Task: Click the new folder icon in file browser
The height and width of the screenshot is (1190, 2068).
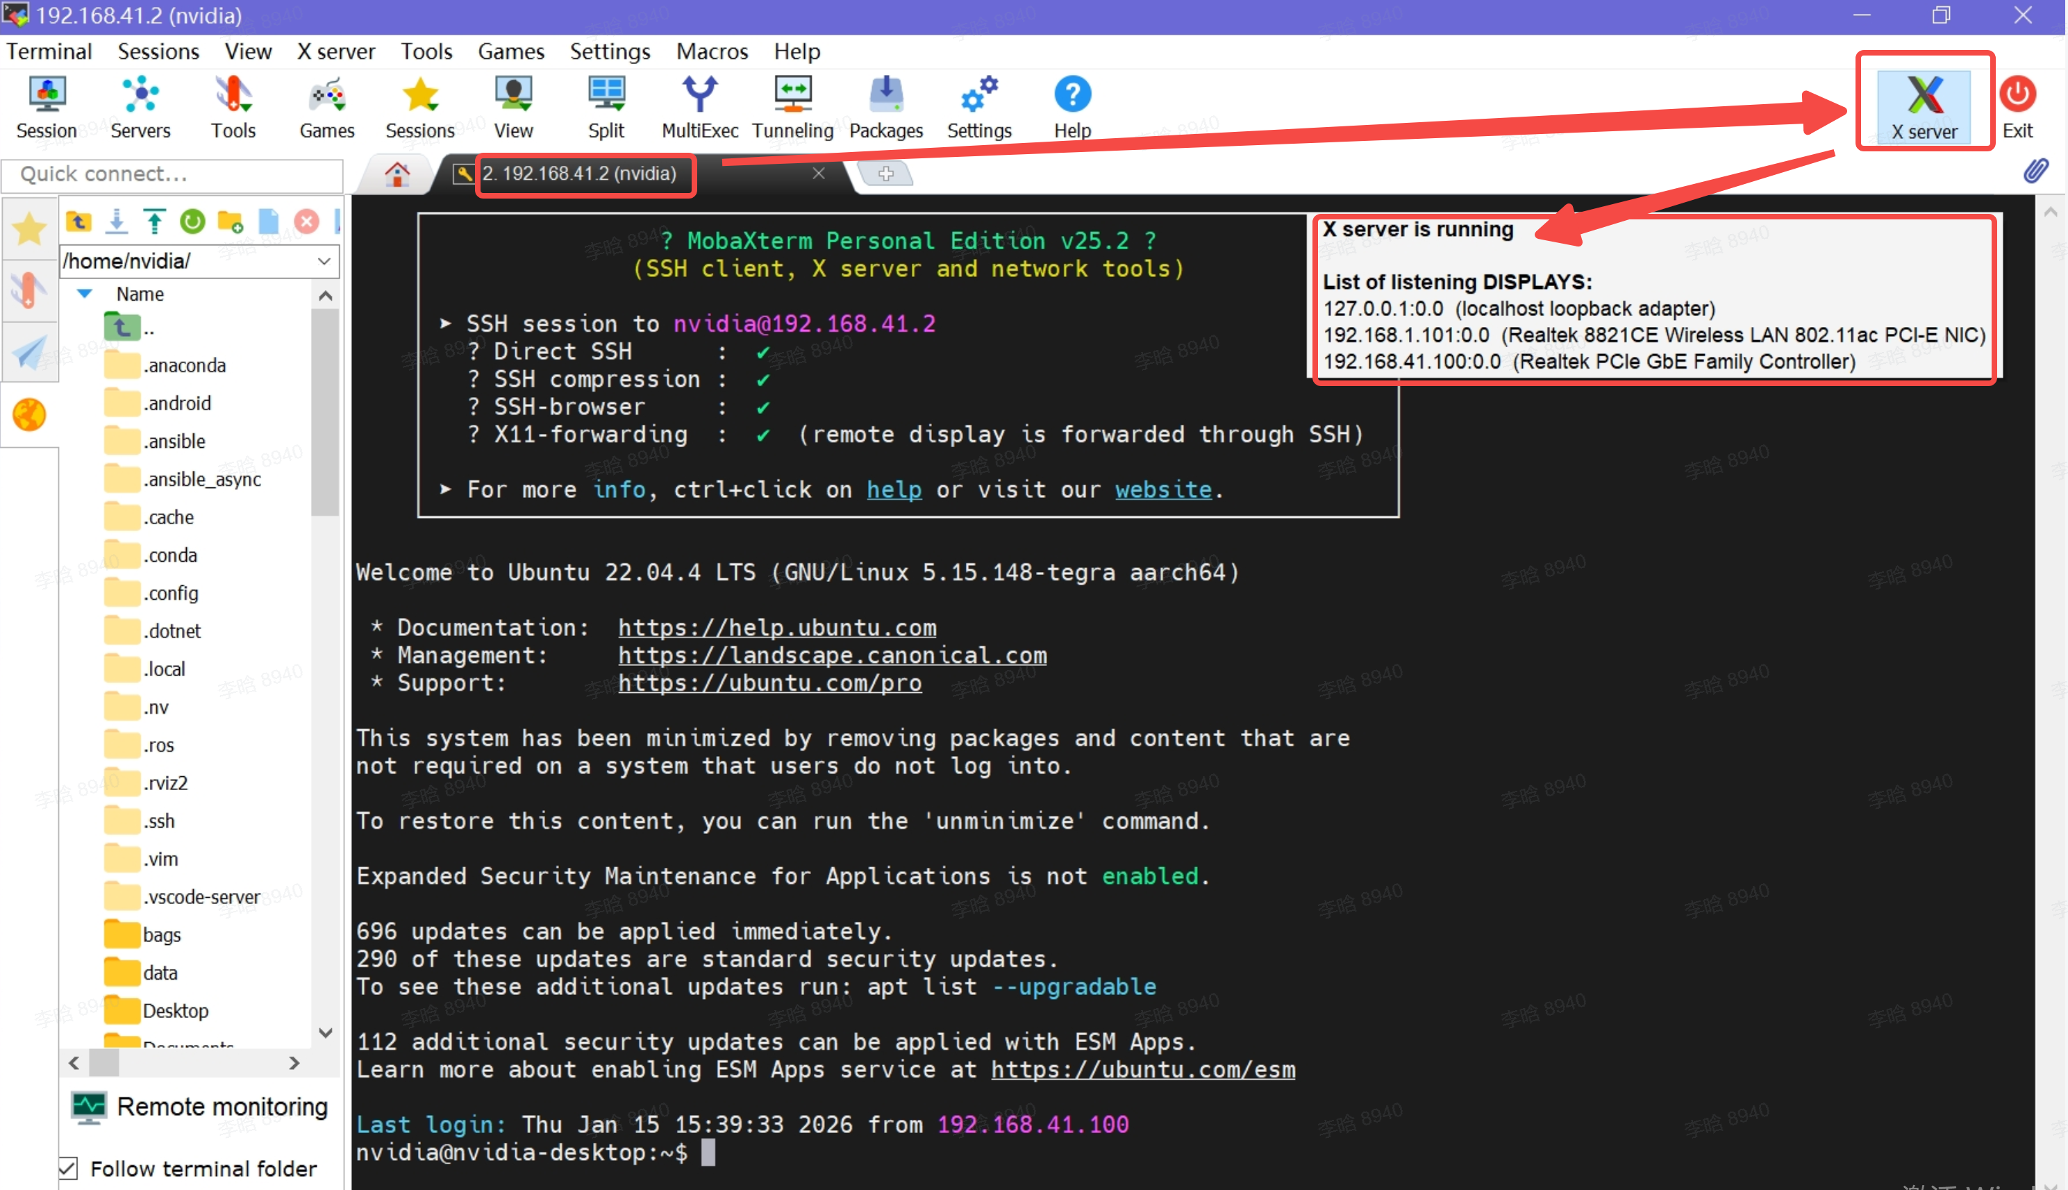Action: pyautogui.click(x=231, y=221)
